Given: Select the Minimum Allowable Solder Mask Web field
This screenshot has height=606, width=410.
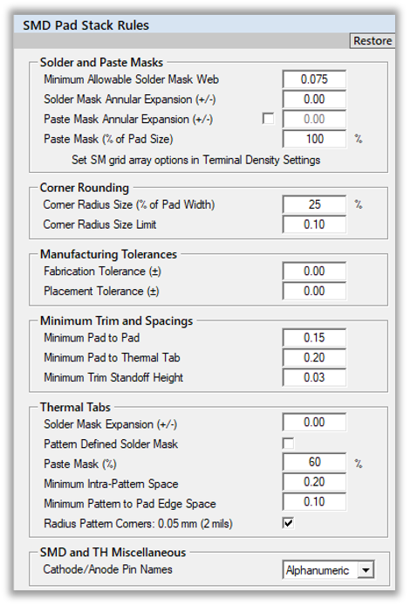Looking at the screenshot, I should click(x=314, y=79).
